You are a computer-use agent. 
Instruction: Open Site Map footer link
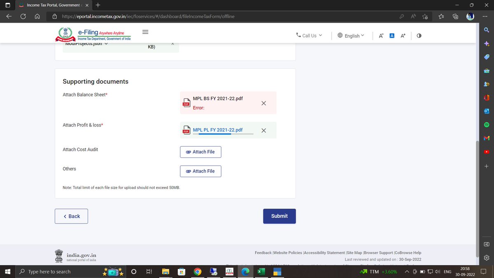pyautogui.click(x=354, y=253)
